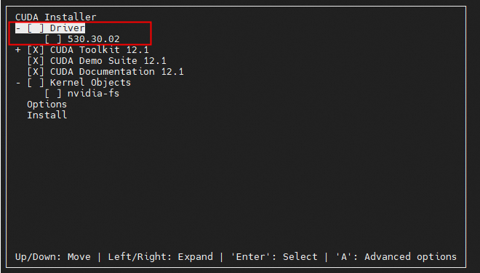Viewport: 480px width, 273px height.
Task: Collapse the Driver section minus sign
Action: tap(18, 28)
